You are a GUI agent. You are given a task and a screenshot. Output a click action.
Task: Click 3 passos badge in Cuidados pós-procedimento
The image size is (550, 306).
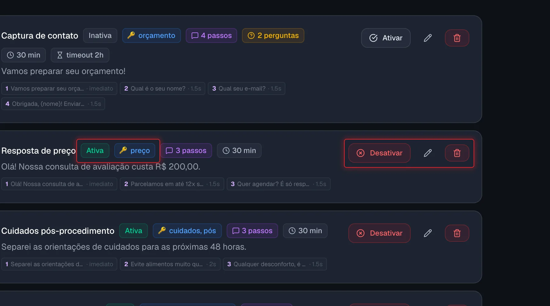click(x=252, y=231)
